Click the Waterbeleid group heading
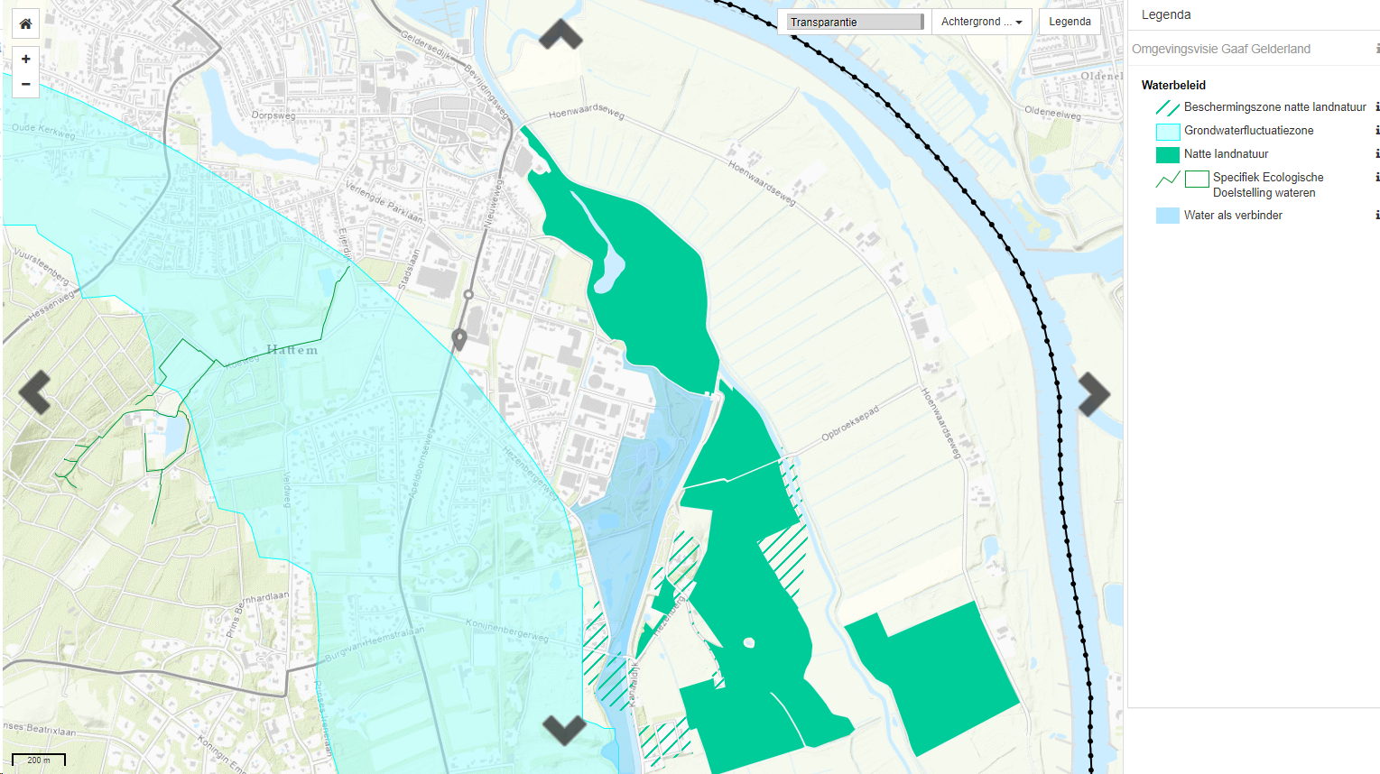This screenshot has height=774, width=1380. click(x=1173, y=86)
